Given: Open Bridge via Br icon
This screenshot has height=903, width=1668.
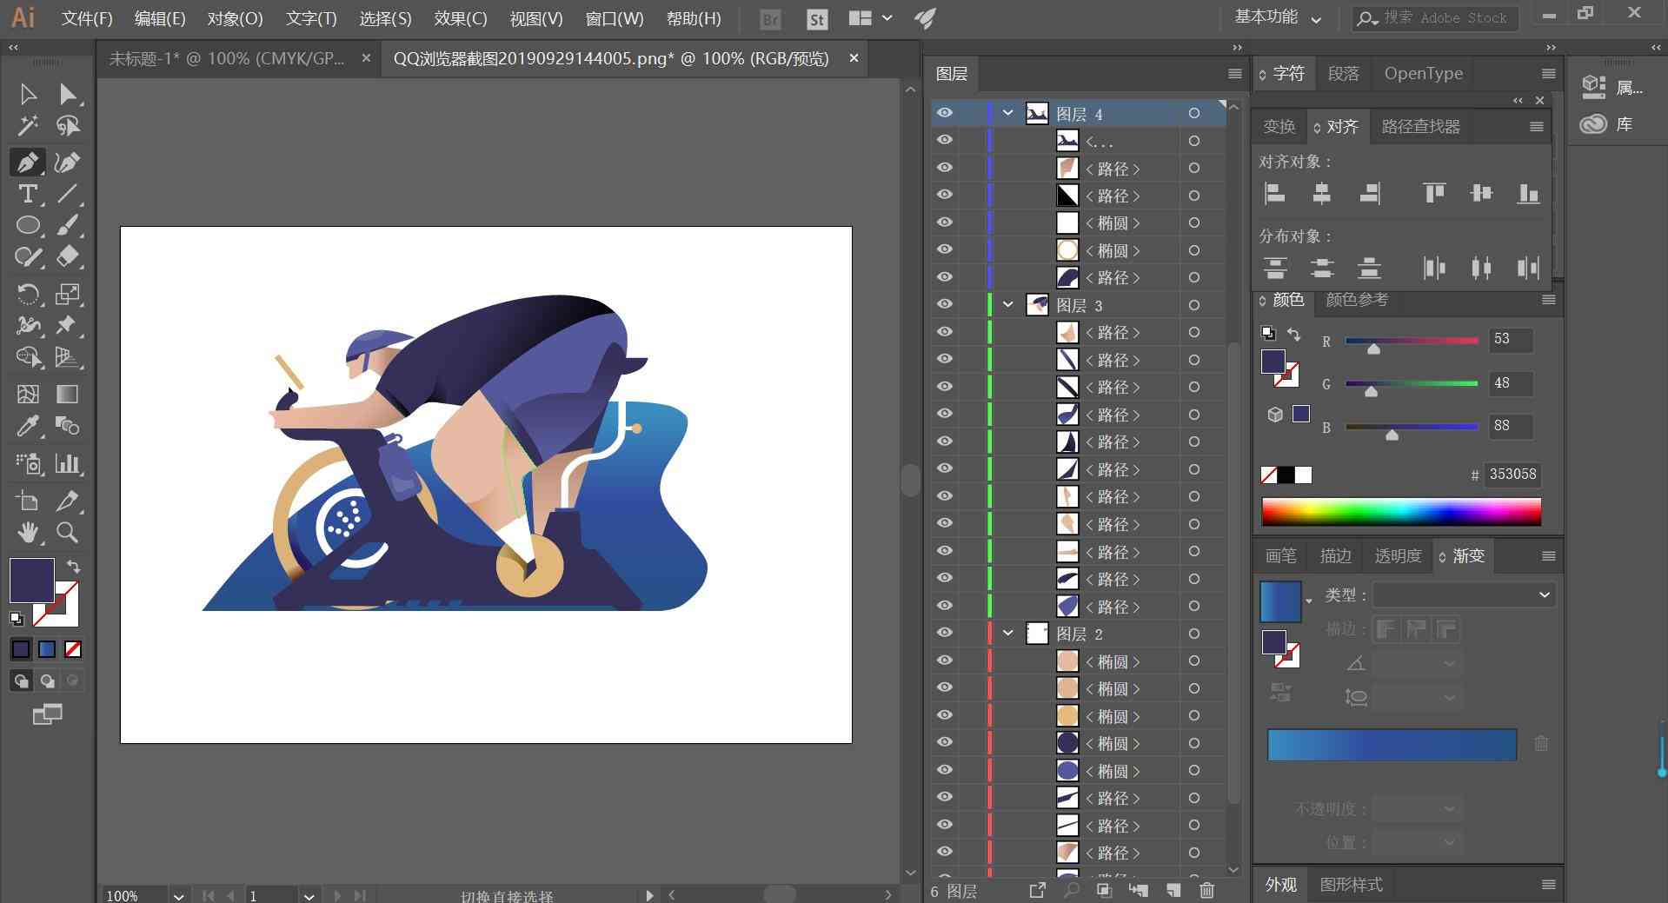Looking at the screenshot, I should click(770, 19).
